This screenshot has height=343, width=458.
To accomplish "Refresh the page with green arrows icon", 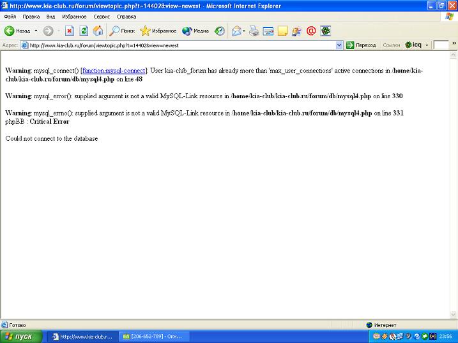I will tap(84, 31).
